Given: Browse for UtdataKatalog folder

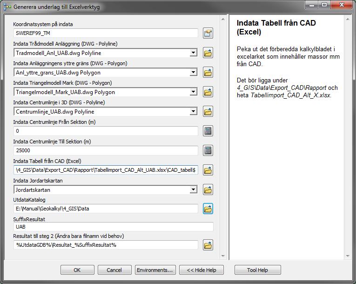Looking at the screenshot, I should coord(208,209).
